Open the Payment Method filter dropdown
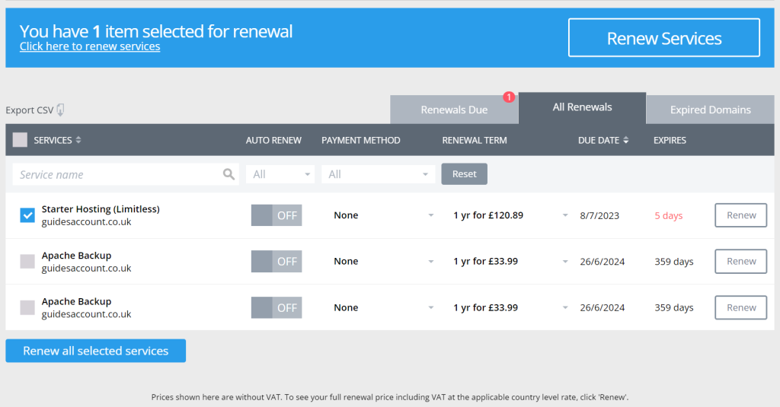The height and width of the screenshot is (407, 780). pos(378,174)
